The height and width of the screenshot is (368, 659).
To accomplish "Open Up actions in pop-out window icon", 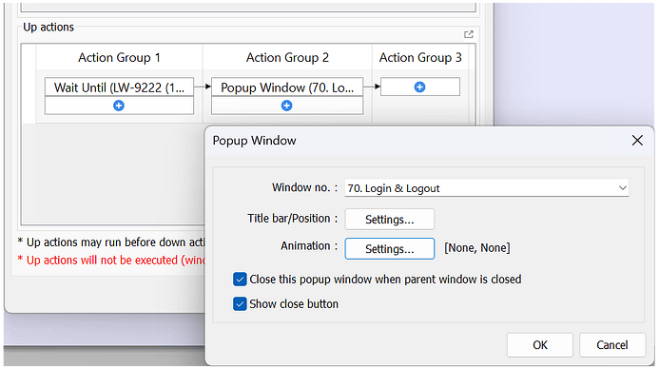I will [x=469, y=34].
